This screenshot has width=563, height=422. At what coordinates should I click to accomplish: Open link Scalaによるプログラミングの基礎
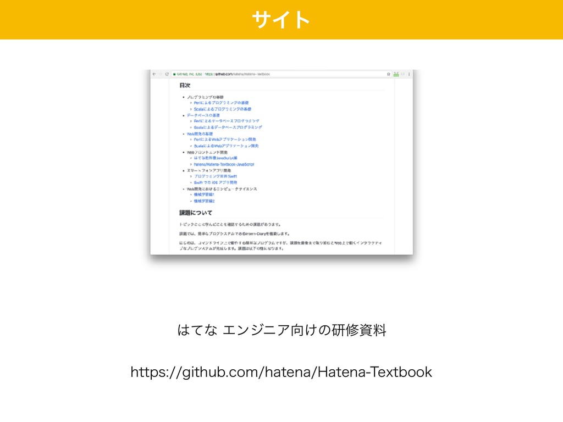223,109
